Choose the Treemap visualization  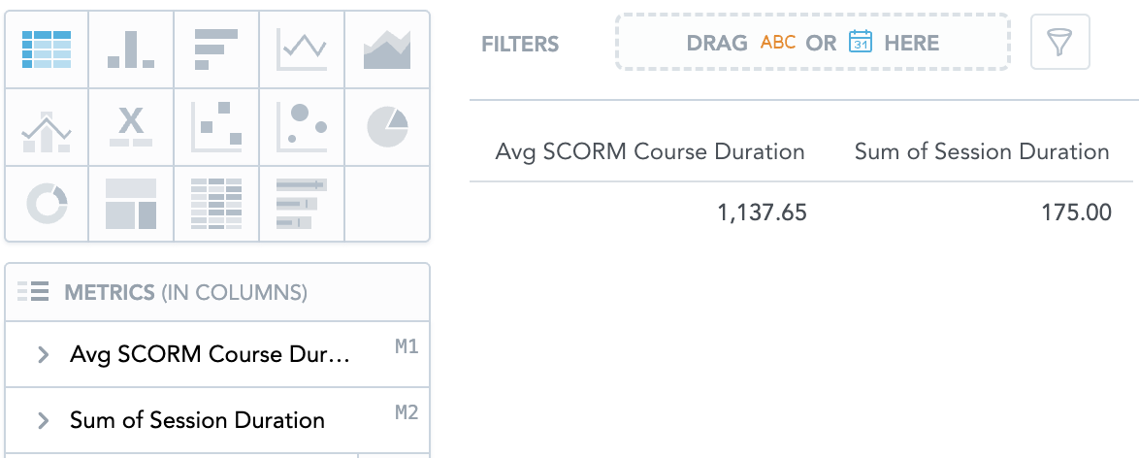[x=131, y=204]
